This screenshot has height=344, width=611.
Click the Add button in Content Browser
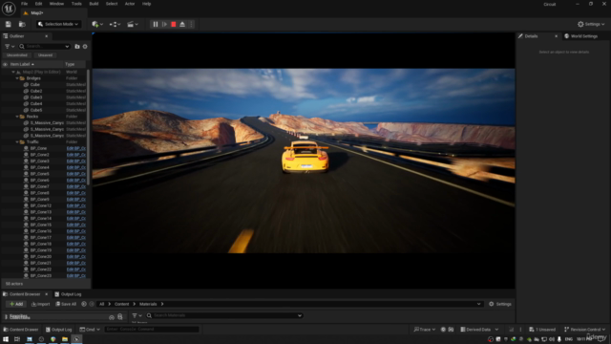click(x=16, y=304)
